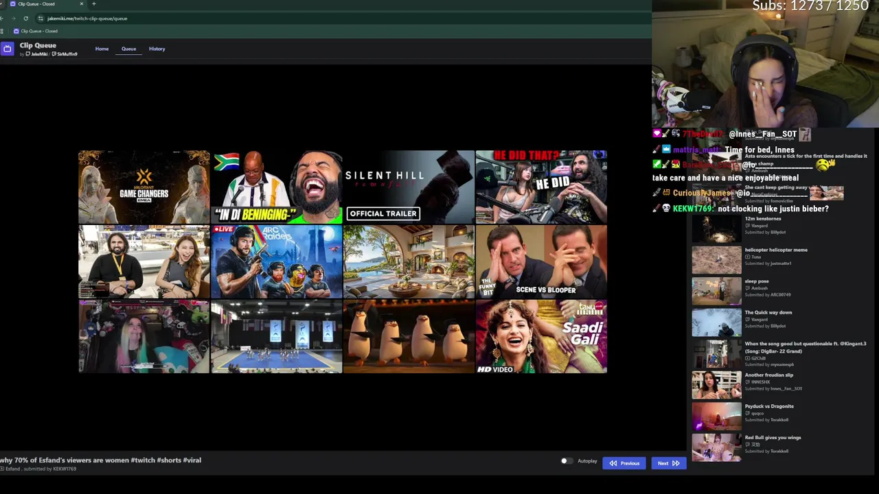
Task: Click the 'quqco' channel name
Action: point(757,414)
